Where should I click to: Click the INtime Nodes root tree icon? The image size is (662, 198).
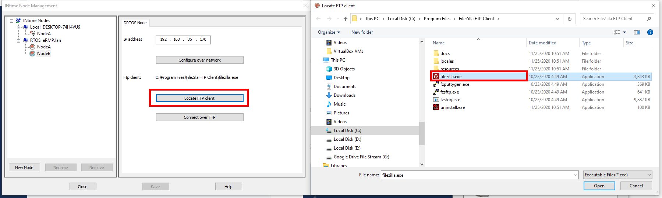click(18, 21)
